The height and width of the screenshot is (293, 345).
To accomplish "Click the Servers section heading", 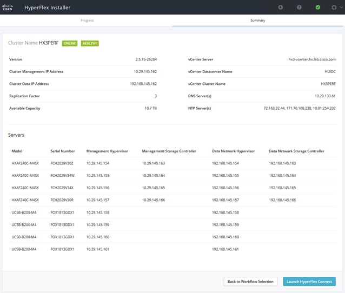I will [16, 135].
